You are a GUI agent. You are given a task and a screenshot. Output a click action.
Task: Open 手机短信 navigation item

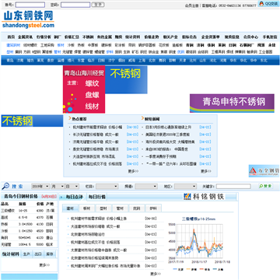[x=270, y=37]
